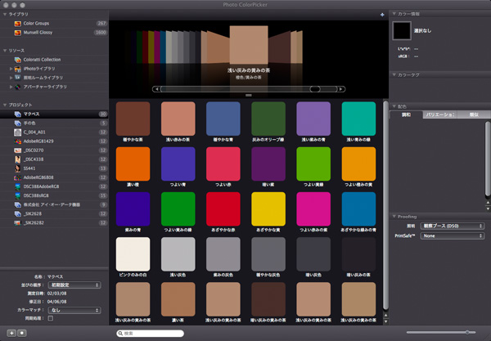Select the 調和 tab
Viewport: 491px width, 341px height.
point(406,115)
